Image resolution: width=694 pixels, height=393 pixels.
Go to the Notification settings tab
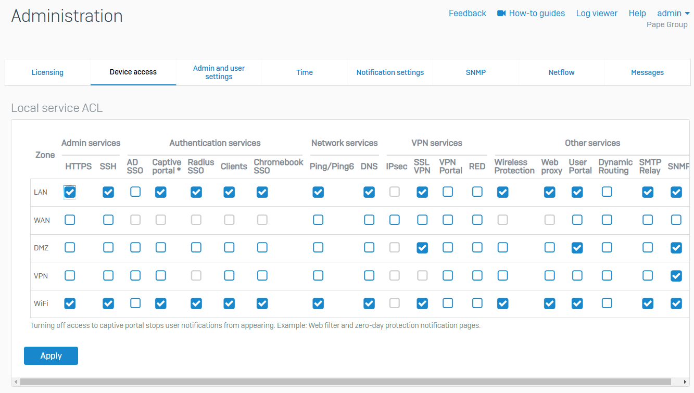[x=390, y=72]
